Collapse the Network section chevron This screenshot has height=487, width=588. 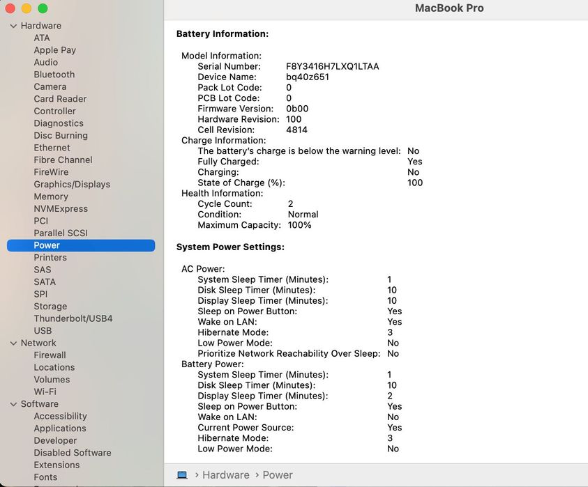(13, 343)
